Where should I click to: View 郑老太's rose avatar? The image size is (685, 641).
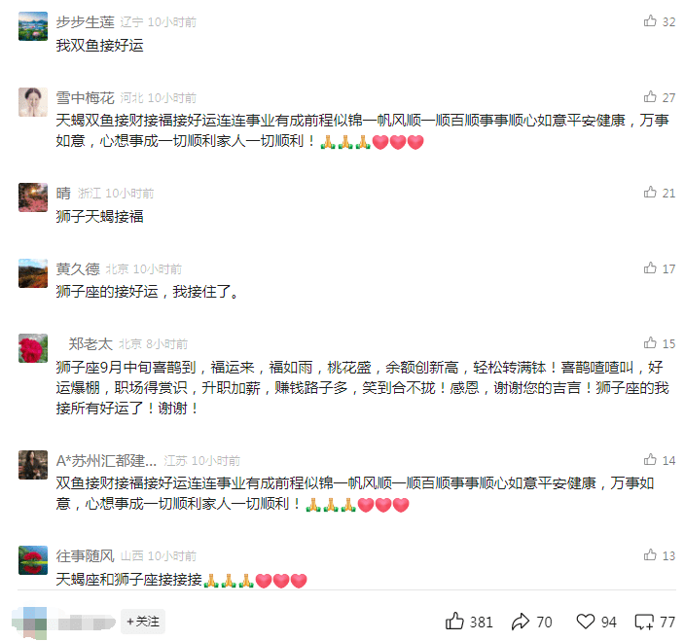point(33,348)
